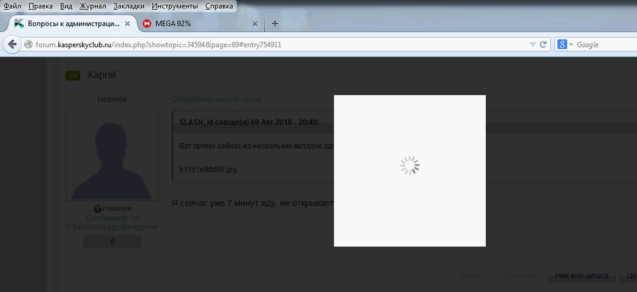637x292 pixels.
Task: Click the globe icon beside Новички
Action: 98,209
